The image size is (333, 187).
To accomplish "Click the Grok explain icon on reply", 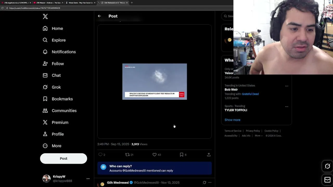I will point(204,183).
